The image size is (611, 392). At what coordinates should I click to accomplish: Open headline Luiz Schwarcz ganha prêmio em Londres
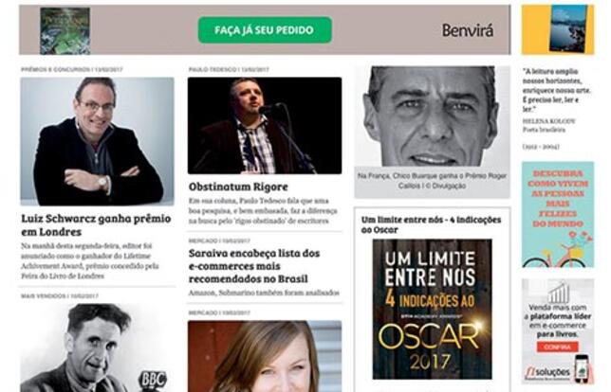coord(96,224)
